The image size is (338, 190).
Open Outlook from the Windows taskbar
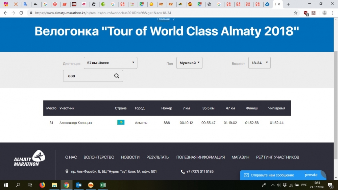(79, 185)
